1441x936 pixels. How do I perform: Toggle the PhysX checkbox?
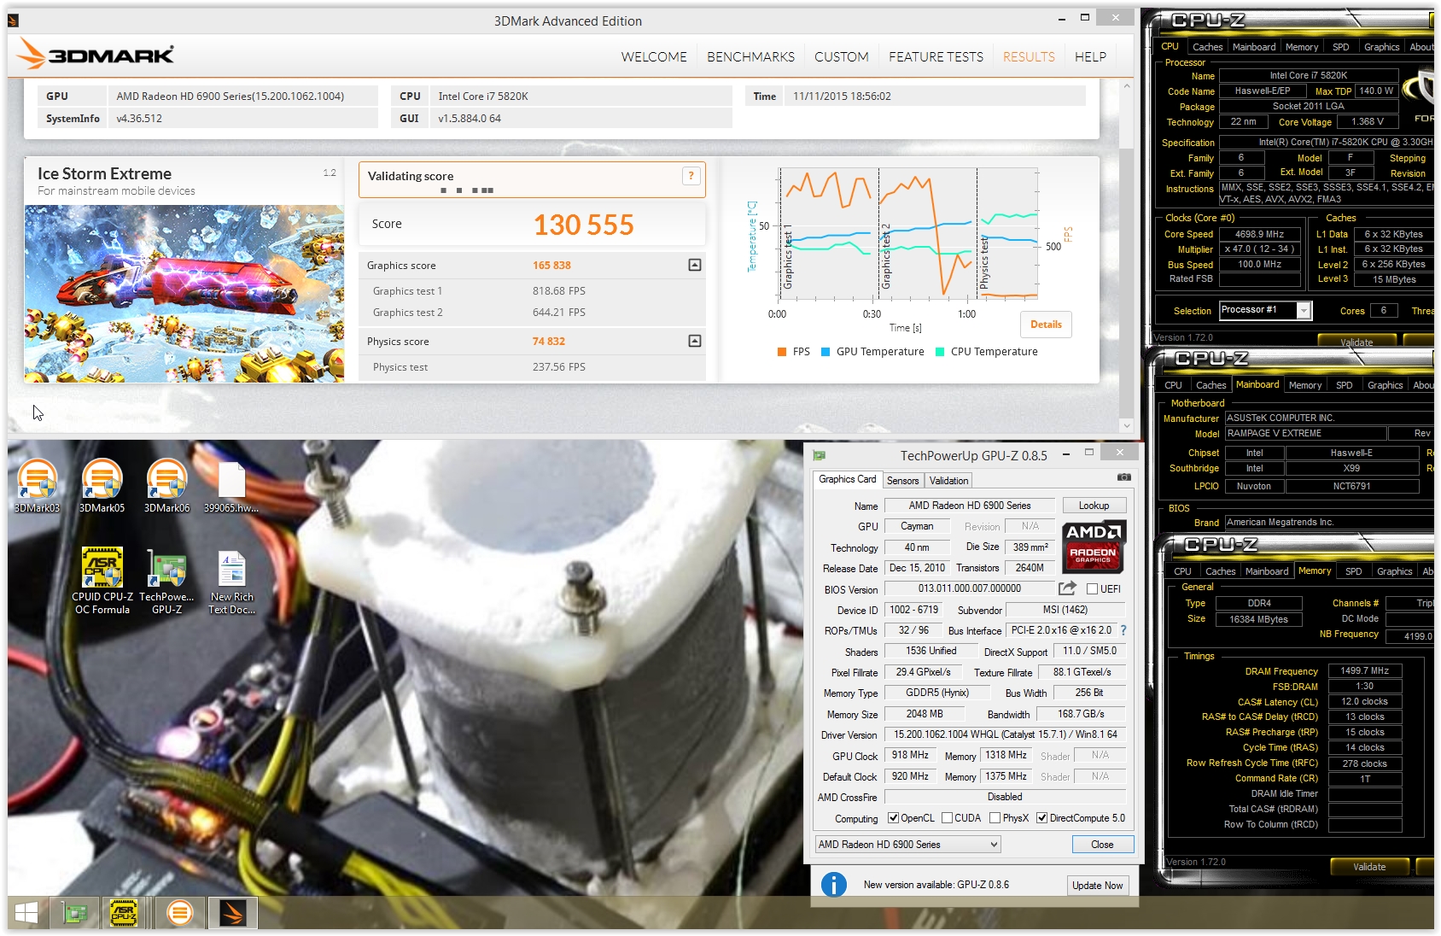(x=995, y=818)
